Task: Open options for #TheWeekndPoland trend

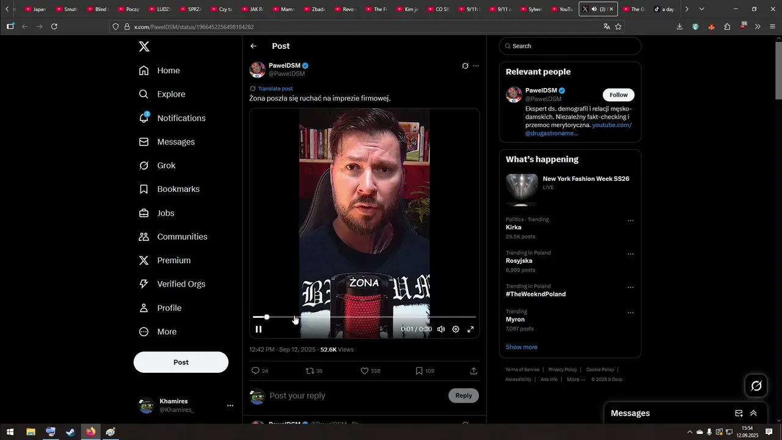Action: click(630, 287)
